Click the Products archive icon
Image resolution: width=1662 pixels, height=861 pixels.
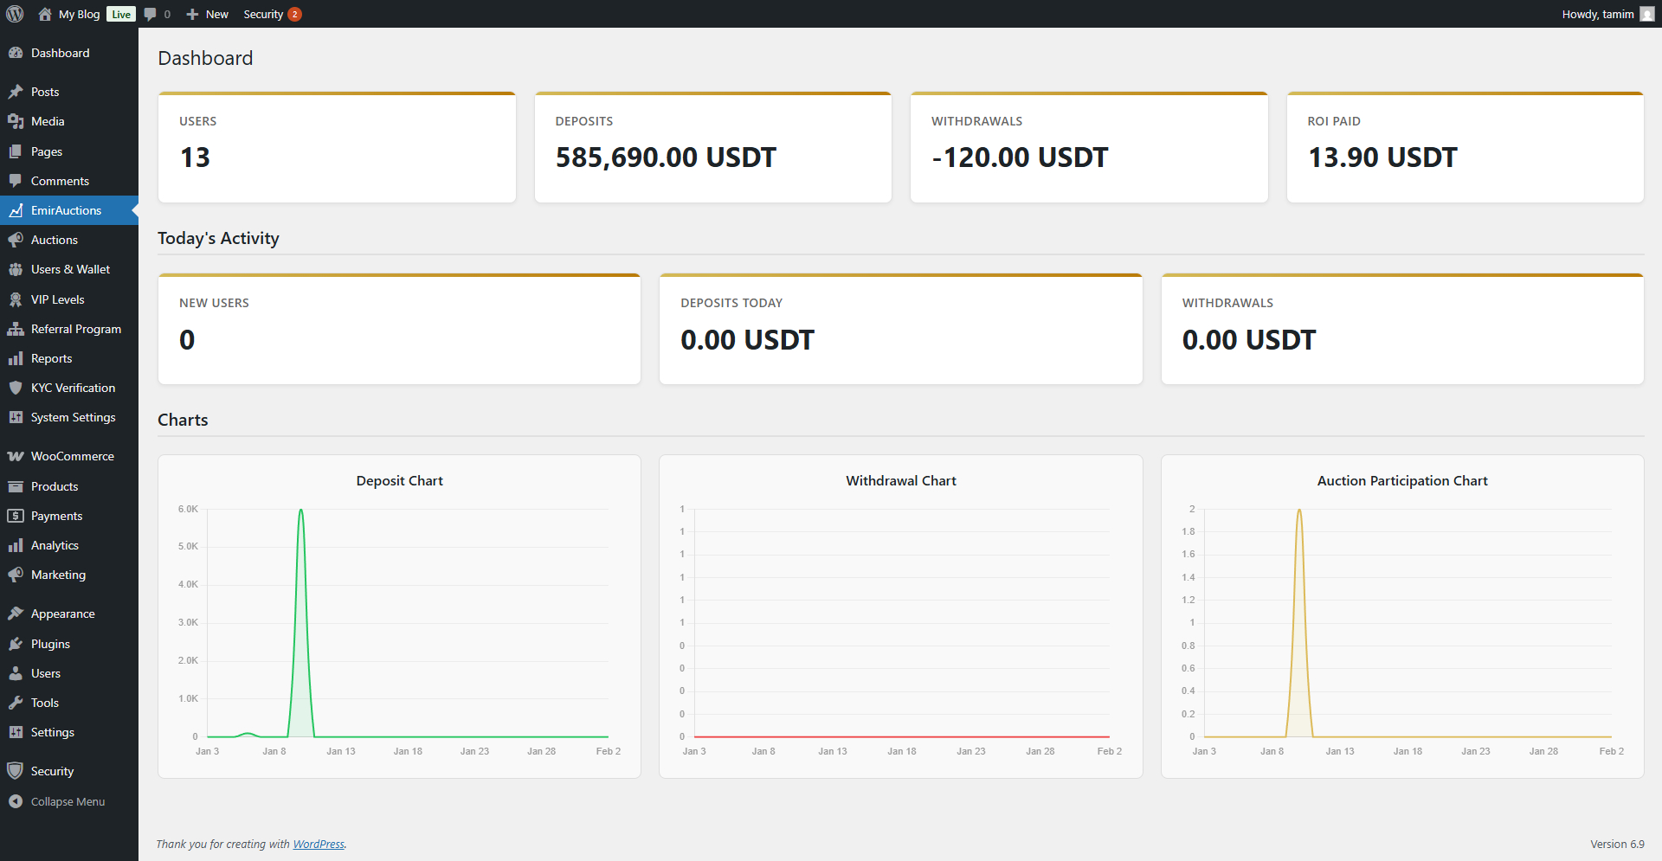coord(16,486)
